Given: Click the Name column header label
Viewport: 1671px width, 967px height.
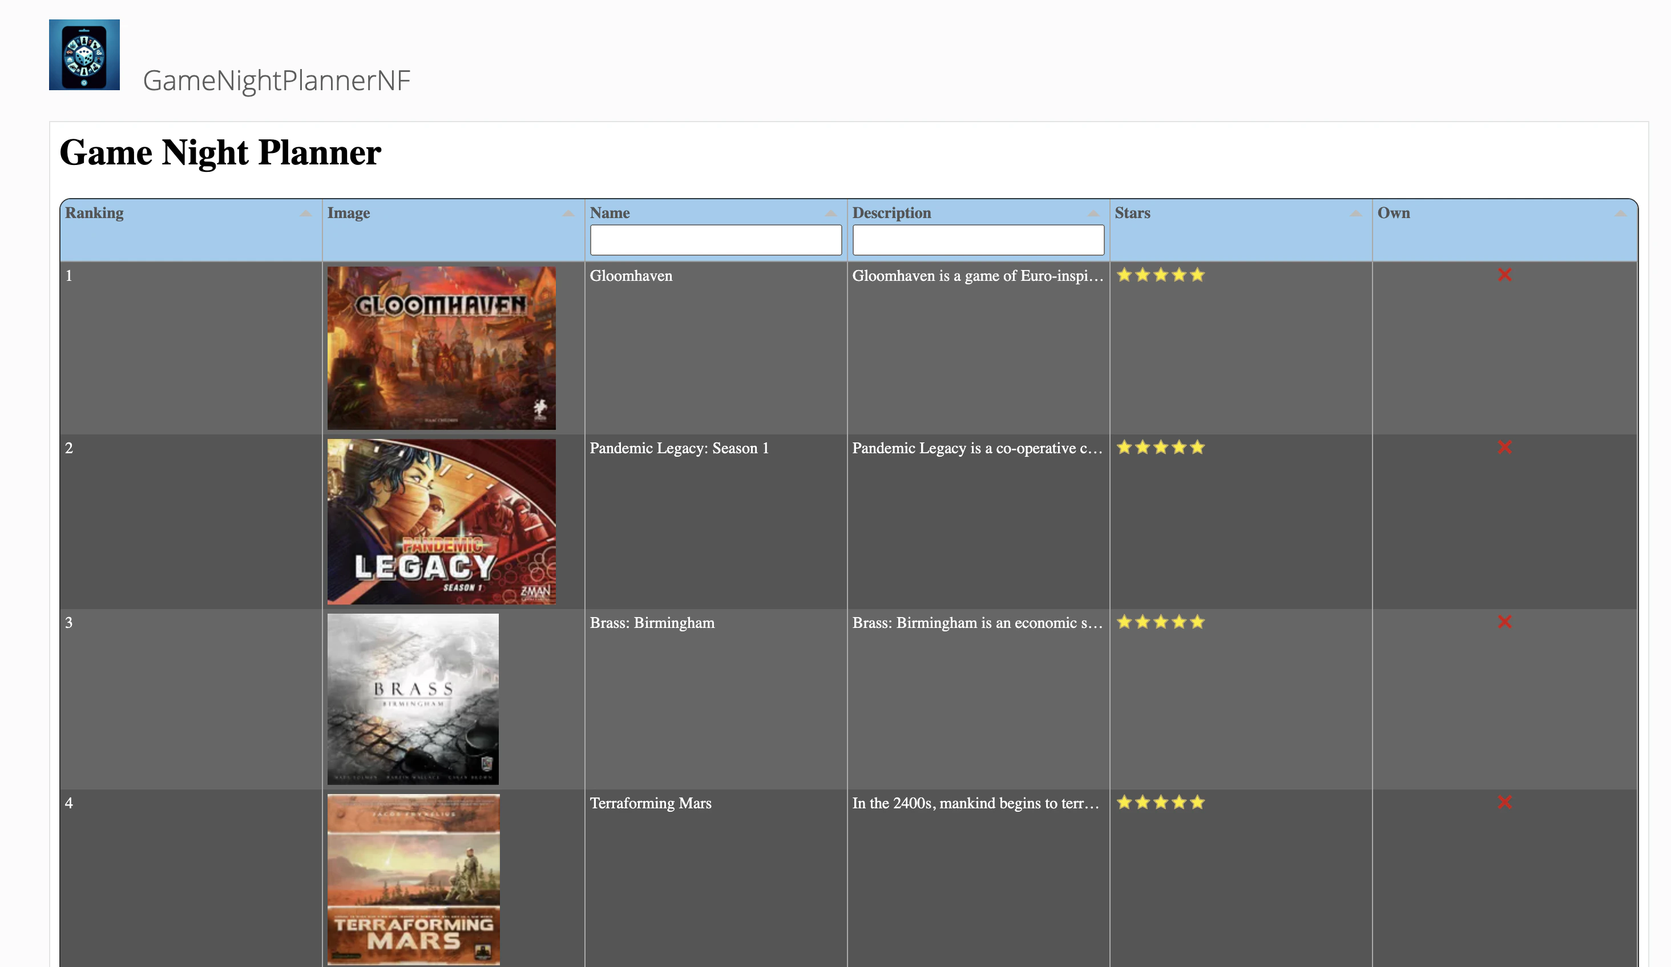Looking at the screenshot, I should click(610, 213).
